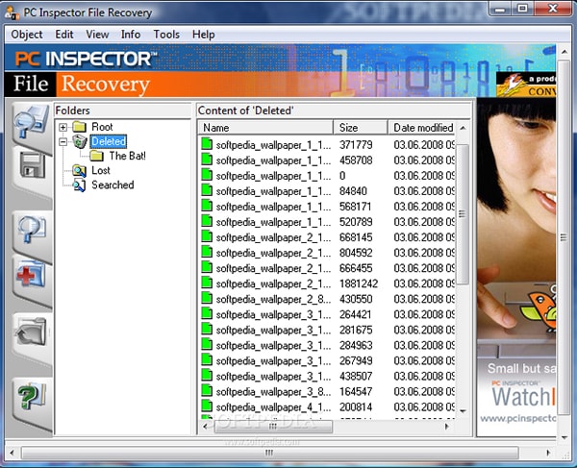Screen dimensions: 577x468
Task: Click the red cross recovery folder icon
Action: coord(31,275)
